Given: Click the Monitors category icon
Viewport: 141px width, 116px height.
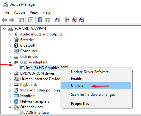Looking at the screenshot, I should pos(16,96).
